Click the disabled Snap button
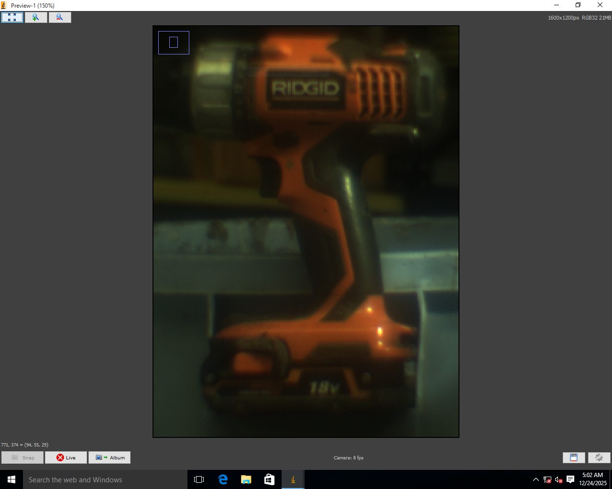The width and height of the screenshot is (612, 489). point(22,457)
